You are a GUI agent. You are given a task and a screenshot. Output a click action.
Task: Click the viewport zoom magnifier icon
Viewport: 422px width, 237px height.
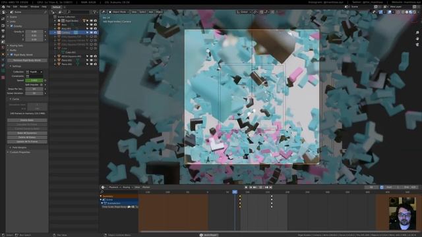[x=417, y=33]
